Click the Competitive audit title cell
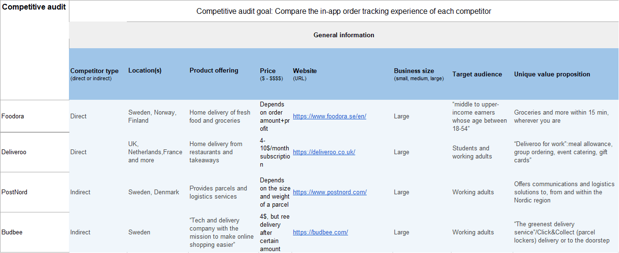Screen dimensions: 619x253 [34, 50]
